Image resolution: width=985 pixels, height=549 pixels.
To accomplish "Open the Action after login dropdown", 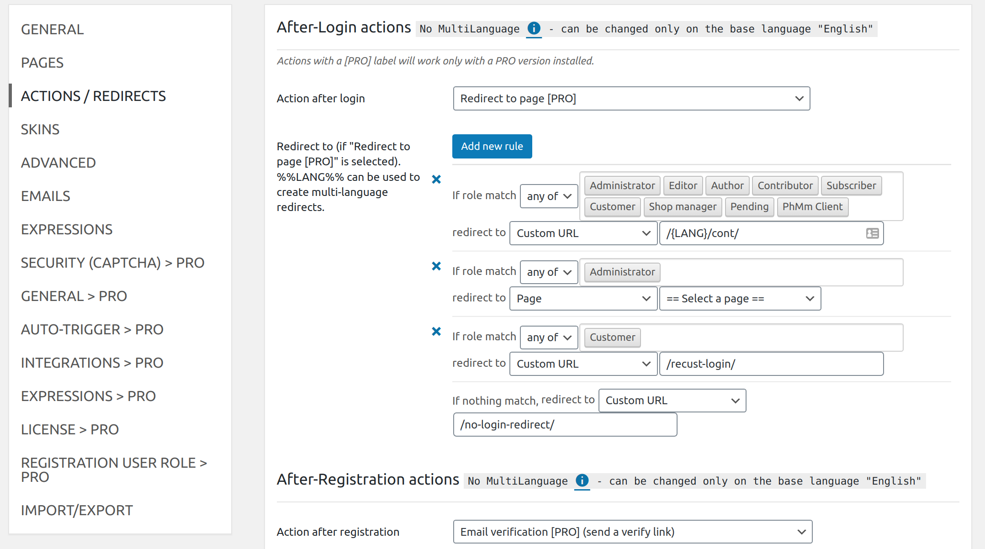I will tap(631, 98).
